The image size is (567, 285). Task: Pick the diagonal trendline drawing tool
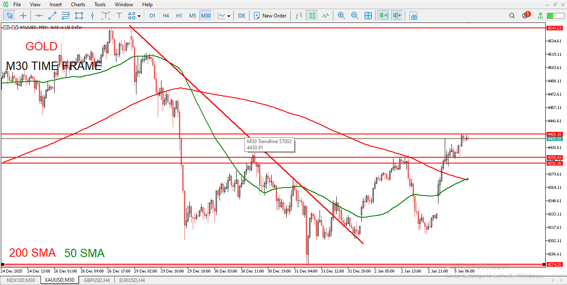[52, 16]
